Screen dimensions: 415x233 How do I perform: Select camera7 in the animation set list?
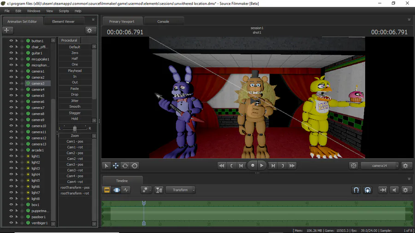38,107
